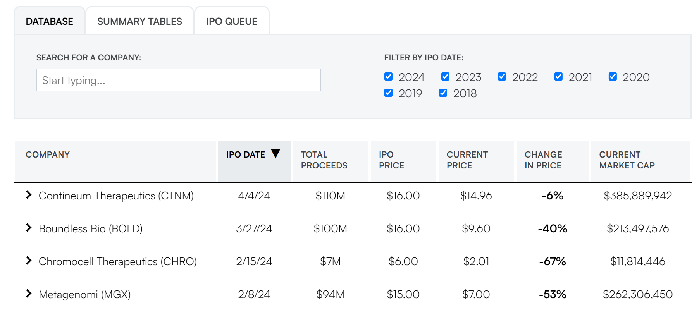Image resolution: width=699 pixels, height=321 pixels.
Task: Uncheck the 2018 IPO date filter
Action: [x=443, y=93]
